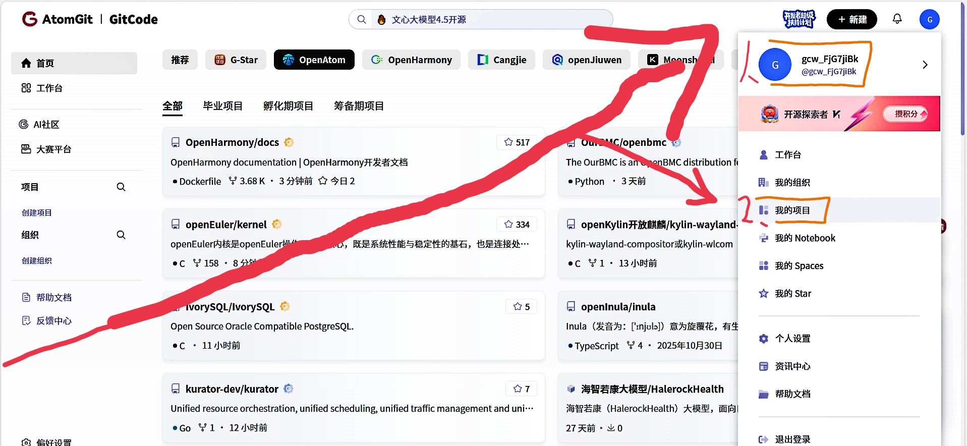Click the 开源探索者 level banner
The width and height of the screenshot is (967, 446).
pos(839,114)
